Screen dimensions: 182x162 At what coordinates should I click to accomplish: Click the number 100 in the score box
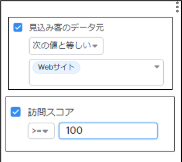(74, 130)
